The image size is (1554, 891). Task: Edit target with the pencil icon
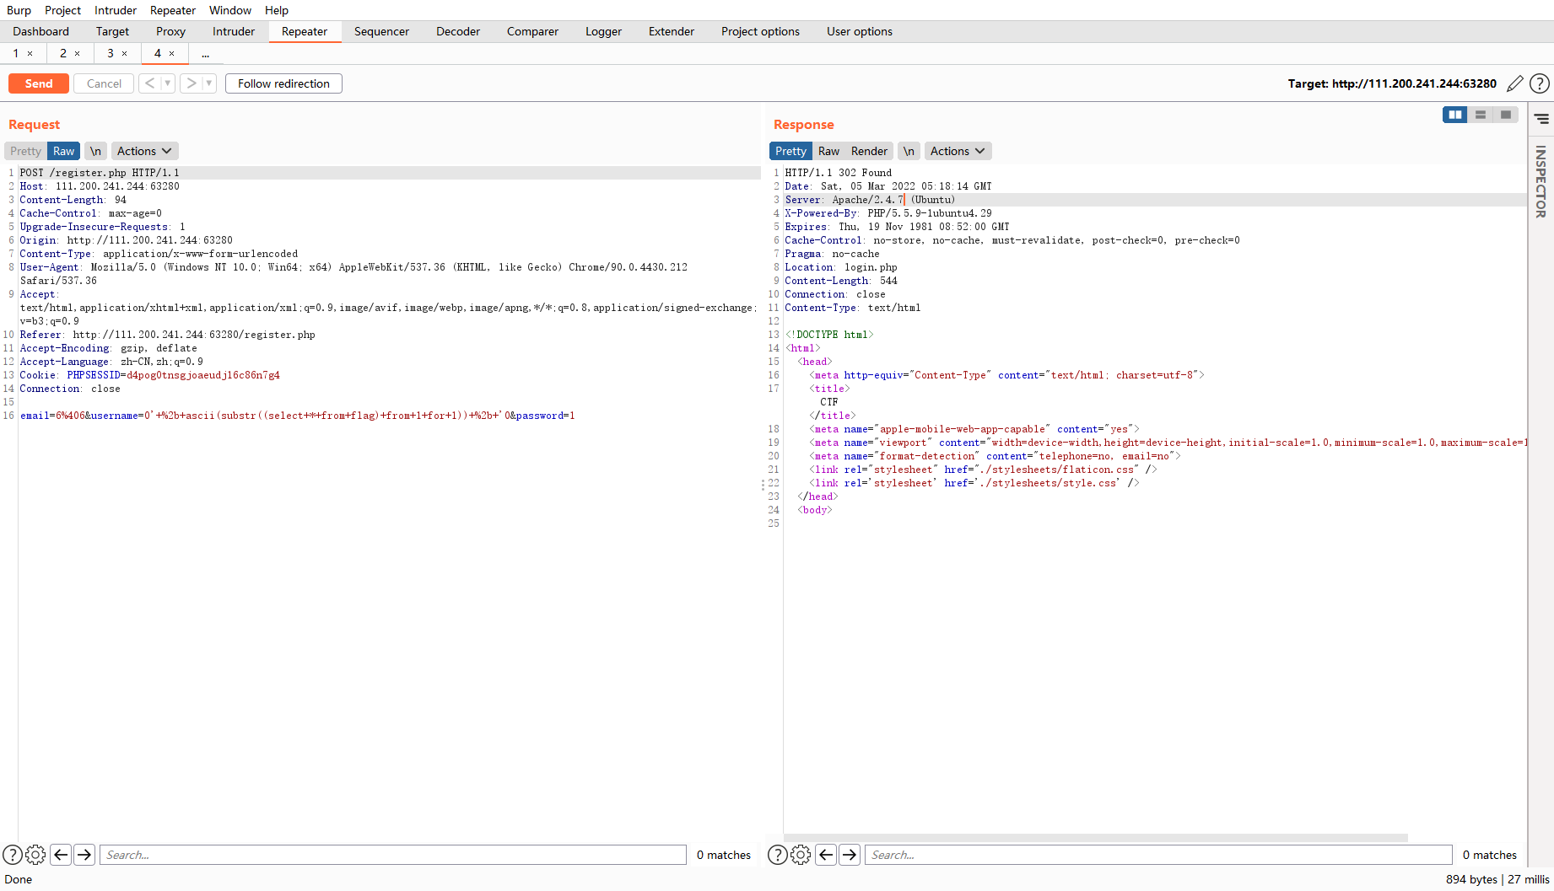pyautogui.click(x=1515, y=83)
